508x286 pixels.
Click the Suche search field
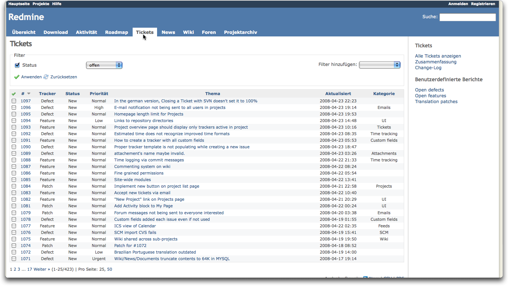(x=468, y=17)
